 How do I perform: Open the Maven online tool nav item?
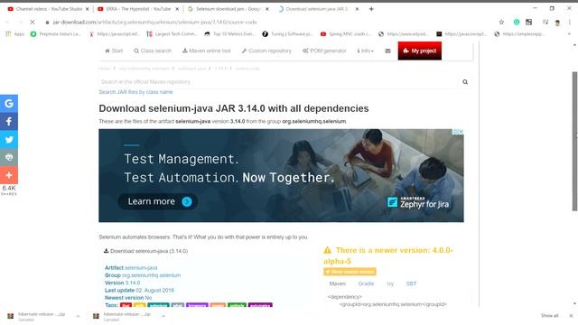click(x=207, y=51)
